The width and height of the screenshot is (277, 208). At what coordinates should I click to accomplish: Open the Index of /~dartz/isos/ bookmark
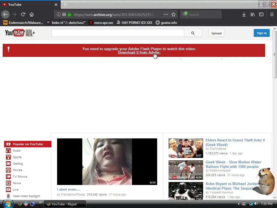click(x=66, y=23)
